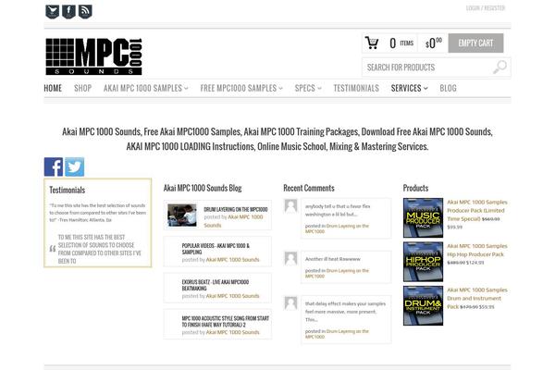Viewport: 555px width, 370px height.
Task: Open 'Exodus Beatz - Live Akai MPC1000 Beatmaking' post
Action: [216, 285]
